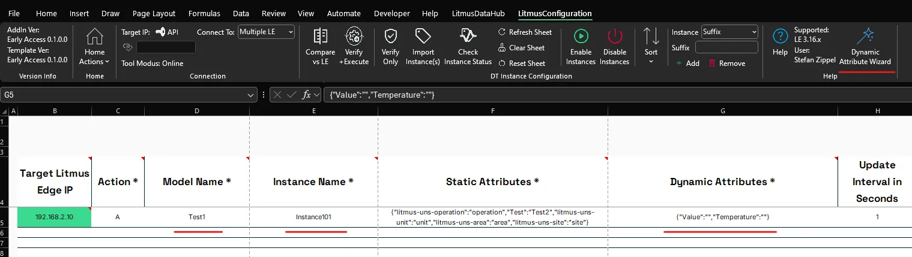This screenshot has height=257, width=912.
Task: Open the Sort menu
Action: [x=651, y=46]
